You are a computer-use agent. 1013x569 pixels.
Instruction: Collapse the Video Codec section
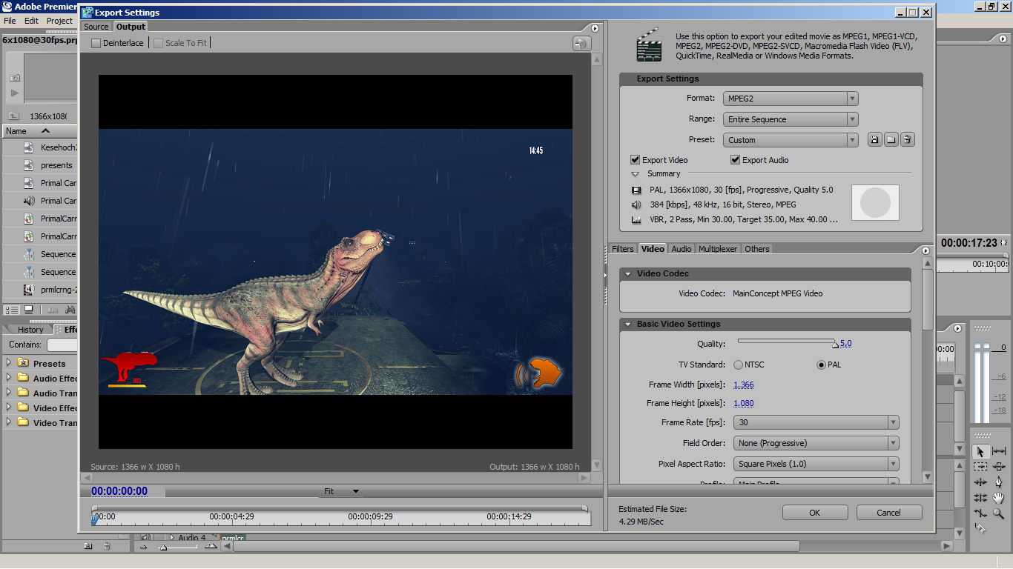pos(628,274)
